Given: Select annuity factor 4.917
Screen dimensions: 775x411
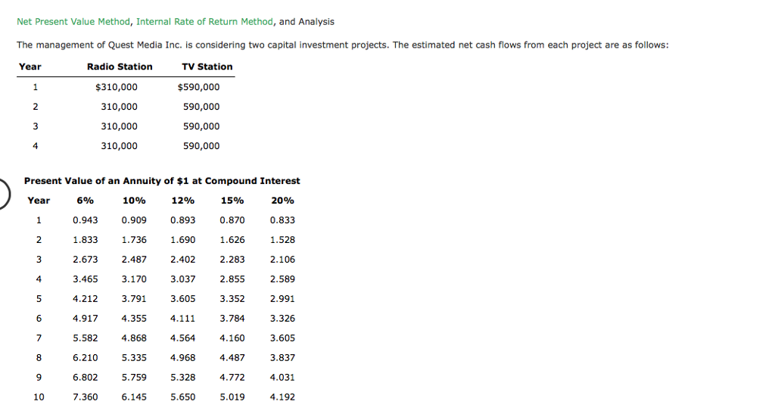Looking at the screenshot, I should click(x=85, y=319).
